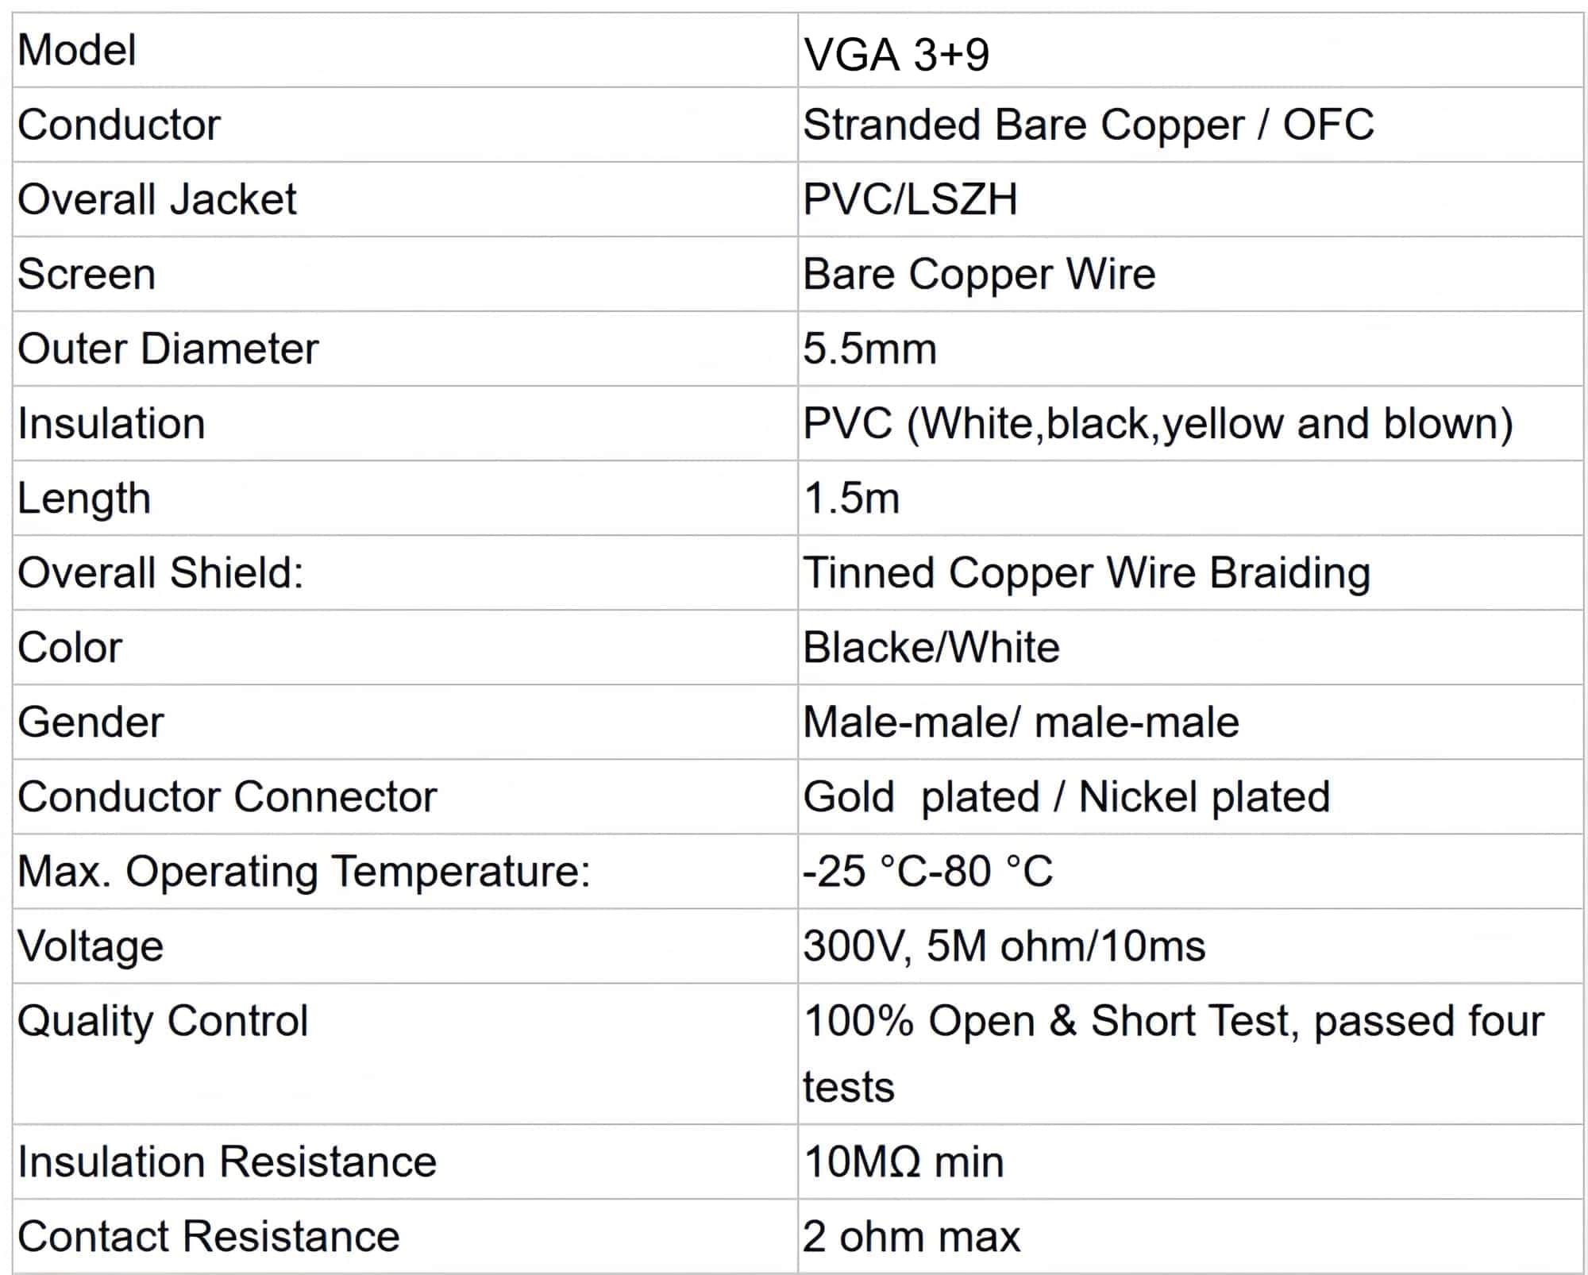Click the PVC insulation colors text

pos(1158,423)
